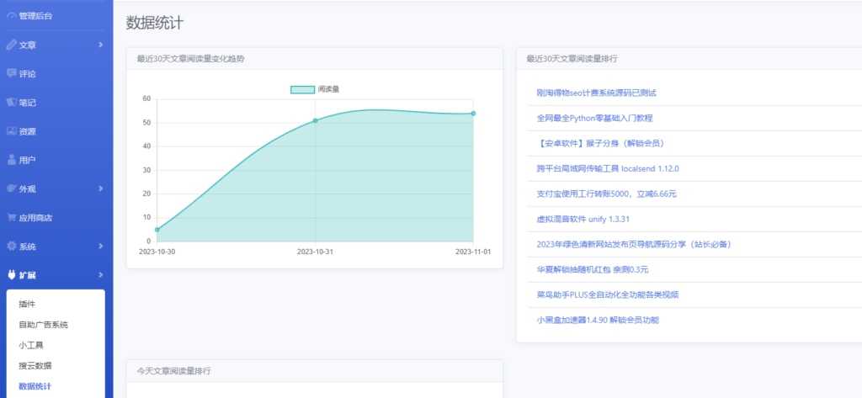
Task: Go to 小工具 in the submenu
Action: 31,345
